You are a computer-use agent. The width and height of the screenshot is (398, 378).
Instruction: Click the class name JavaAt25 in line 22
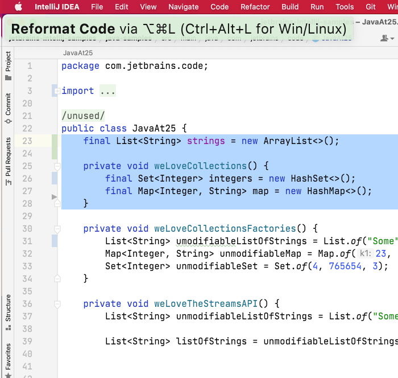tap(154, 129)
